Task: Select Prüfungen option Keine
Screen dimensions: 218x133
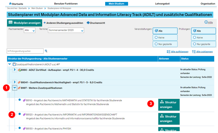Action: pos(203,37)
